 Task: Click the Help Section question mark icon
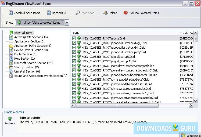pyautogui.click(x=11, y=59)
